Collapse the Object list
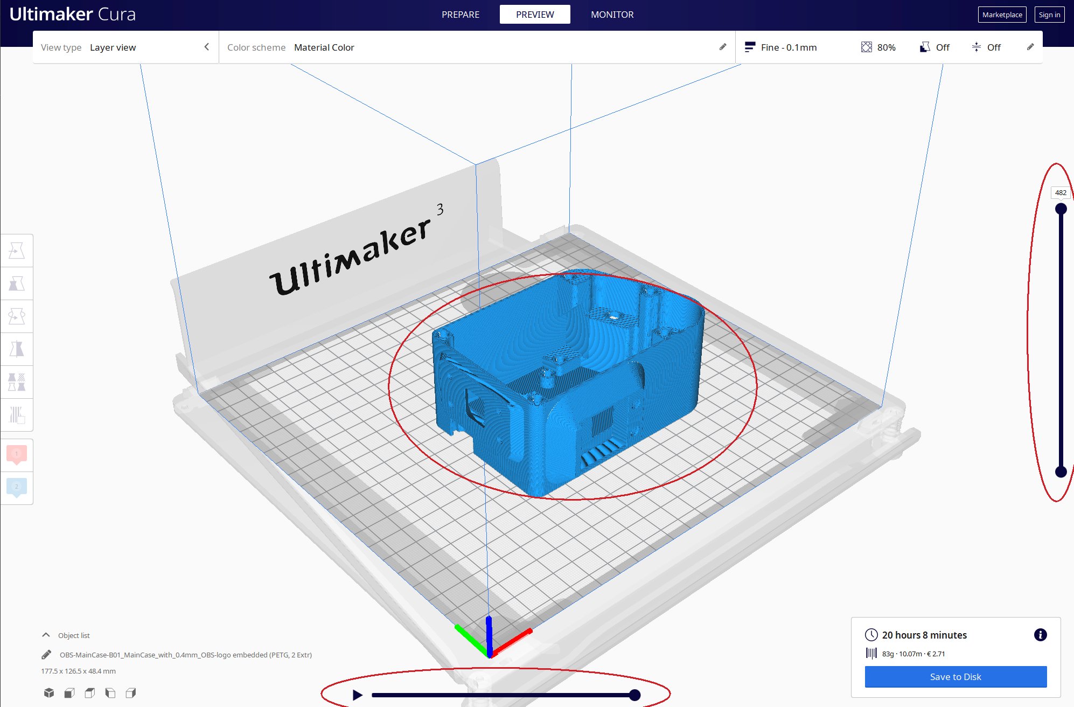1074x707 pixels. (46, 635)
